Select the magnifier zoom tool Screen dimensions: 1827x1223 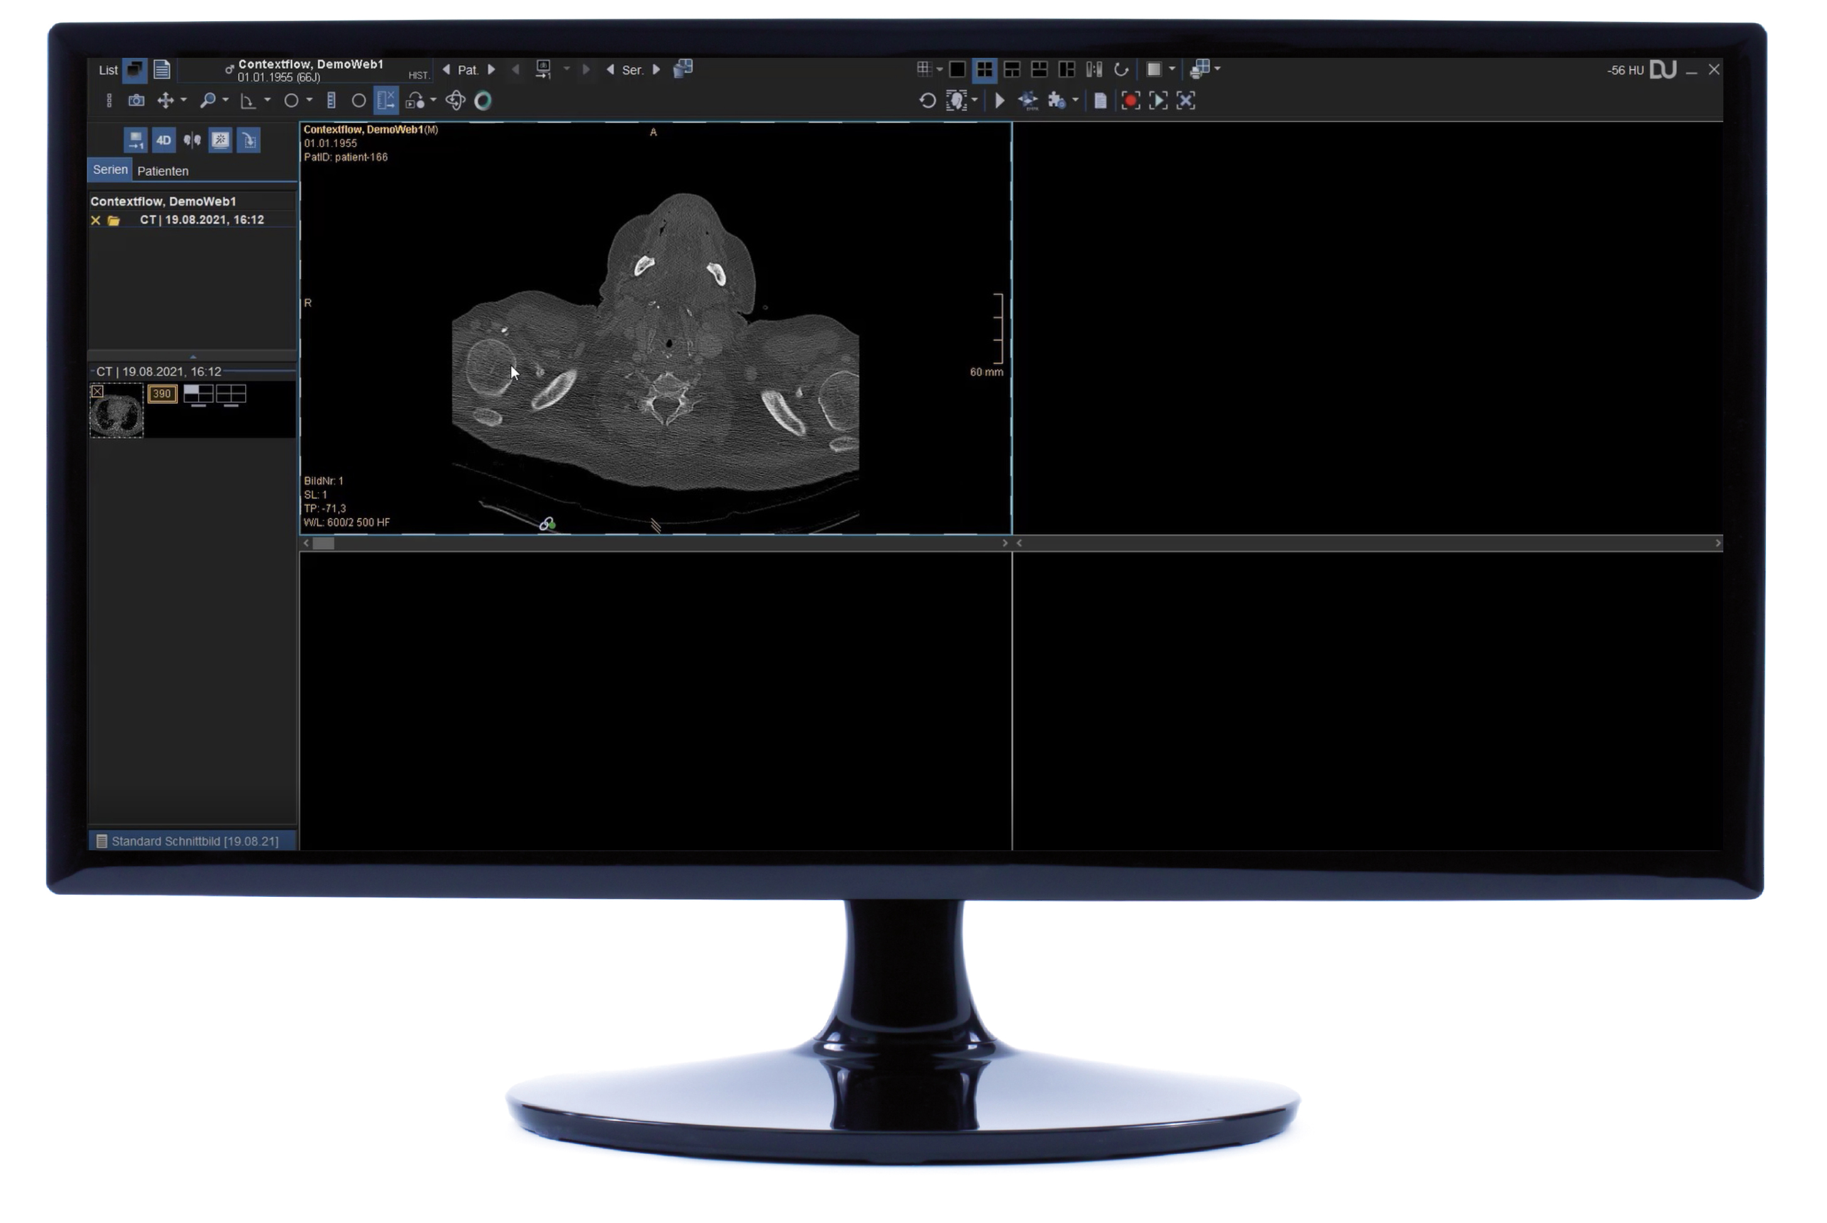(207, 101)
